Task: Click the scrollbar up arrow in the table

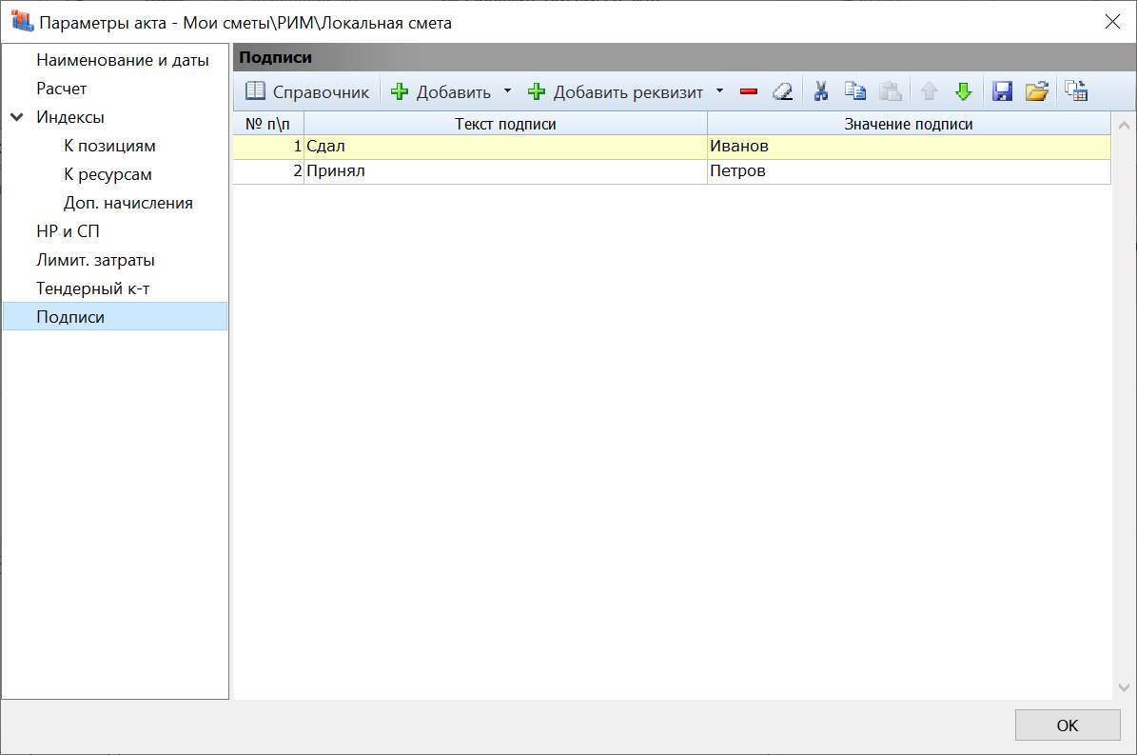Action: click(x=1124, y=125)
